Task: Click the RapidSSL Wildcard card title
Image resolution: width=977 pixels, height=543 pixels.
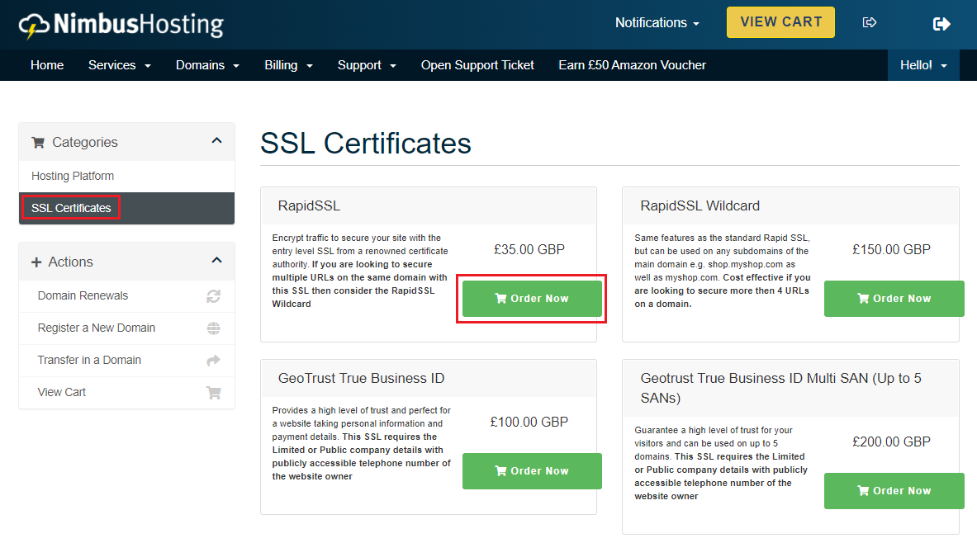Action: click(700, 206)
